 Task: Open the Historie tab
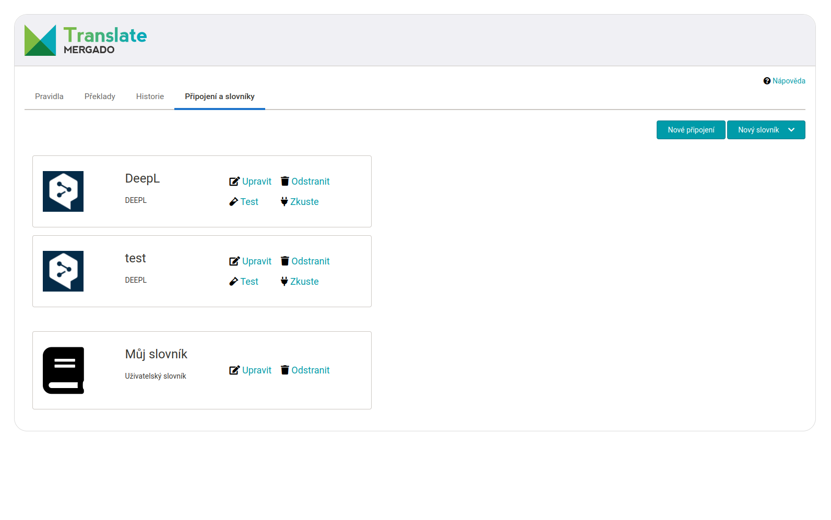(x=150, y=96)
